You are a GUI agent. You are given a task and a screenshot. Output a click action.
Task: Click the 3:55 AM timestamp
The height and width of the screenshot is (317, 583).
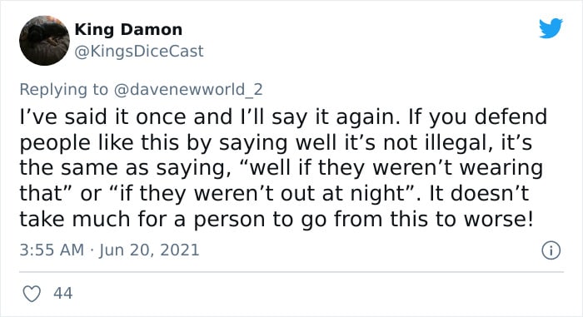52,250
